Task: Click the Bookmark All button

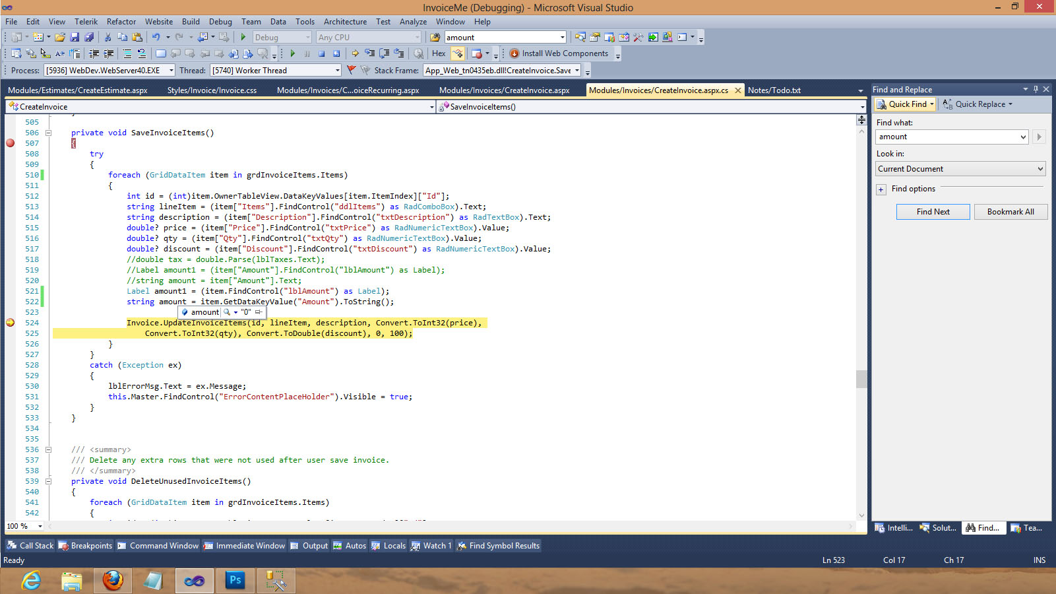Action: [x=1010, y=212]
